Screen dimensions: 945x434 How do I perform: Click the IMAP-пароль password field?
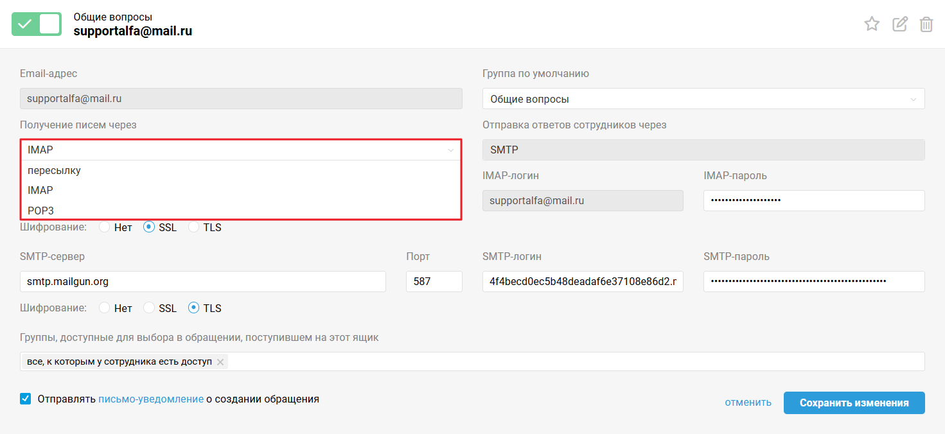(x=813, y=200)
